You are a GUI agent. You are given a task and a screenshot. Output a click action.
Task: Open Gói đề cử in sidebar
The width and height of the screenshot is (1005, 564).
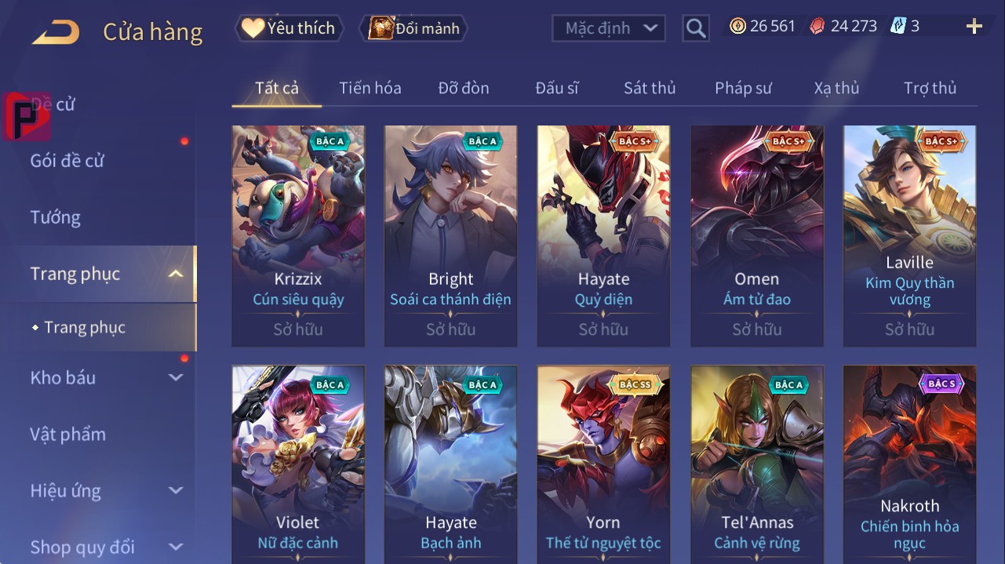[67, 161]
